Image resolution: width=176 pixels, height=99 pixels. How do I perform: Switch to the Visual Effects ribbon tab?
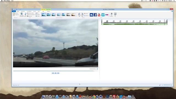pos(29,11)
